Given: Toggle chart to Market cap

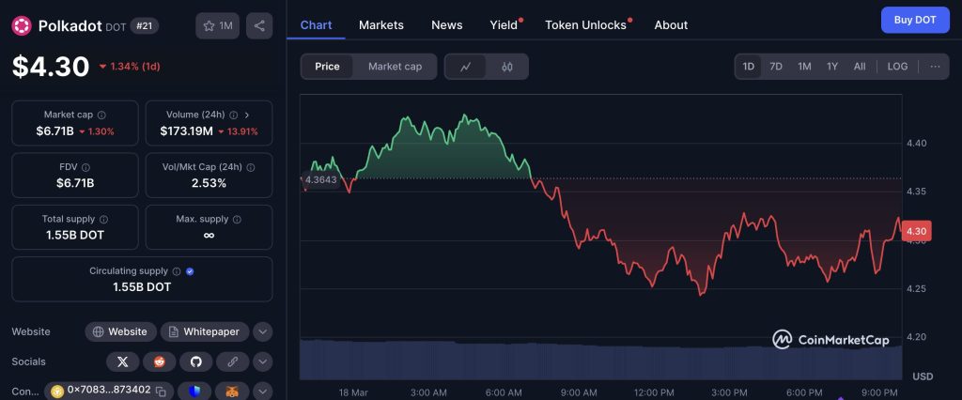Looking at the screenshot, I should (x=395, y=67).
